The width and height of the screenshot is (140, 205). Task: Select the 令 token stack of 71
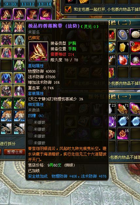coord(123,109)
